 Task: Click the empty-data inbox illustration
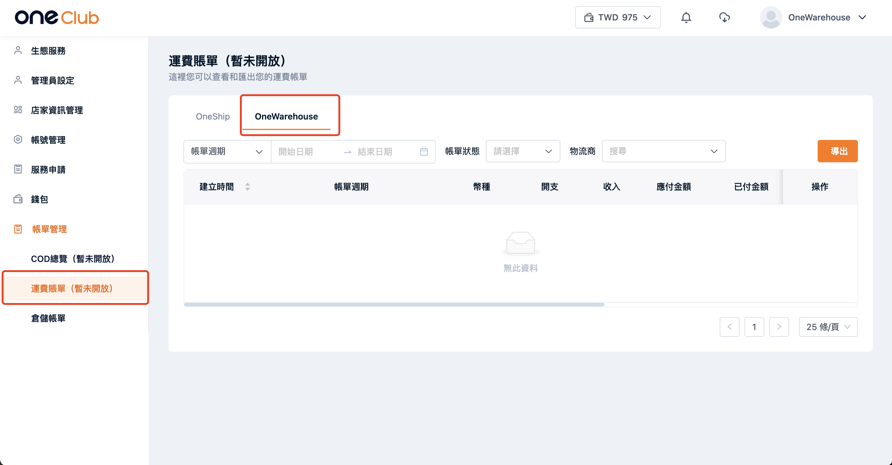point(520,243)
